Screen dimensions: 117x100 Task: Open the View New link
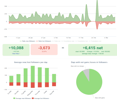pos(16,54)
